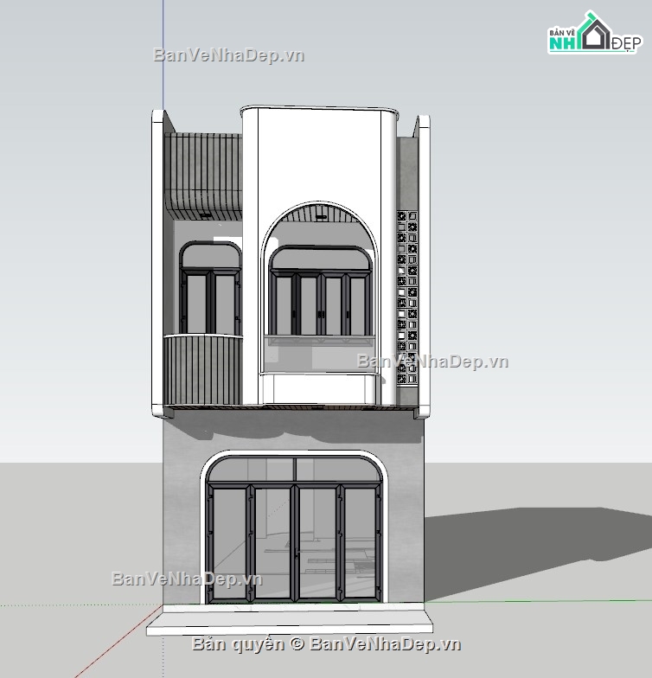Select the left balcony double door
Screen dimensions: 652x678
click(x=210, y=288)
